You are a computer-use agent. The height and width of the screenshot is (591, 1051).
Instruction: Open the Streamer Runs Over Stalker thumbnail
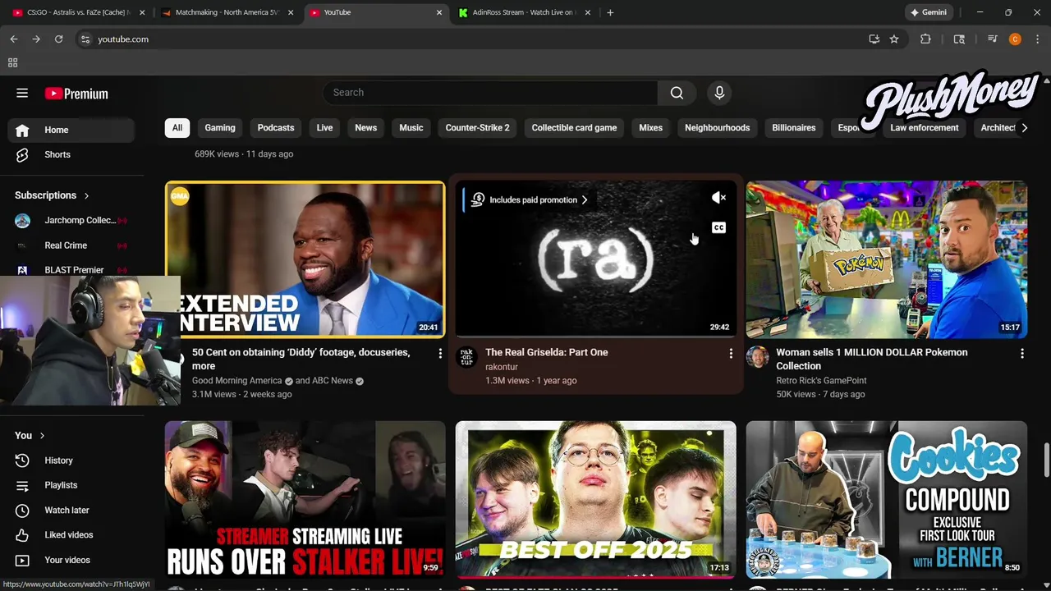(305, 500)
